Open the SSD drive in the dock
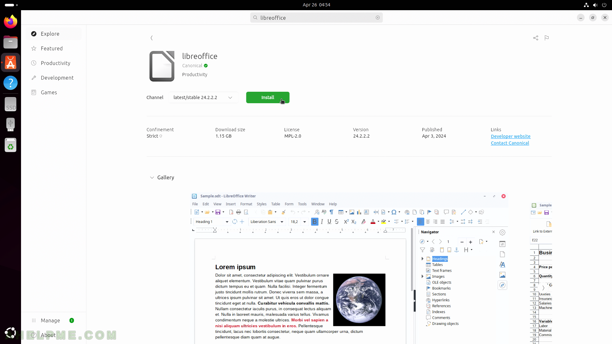The width and height of the screenshot is (612, 344). 11,104
